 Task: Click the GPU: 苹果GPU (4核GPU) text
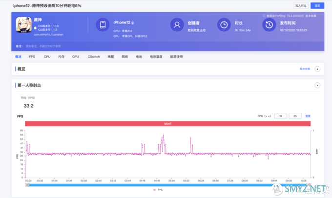click(x=130, y=36)
